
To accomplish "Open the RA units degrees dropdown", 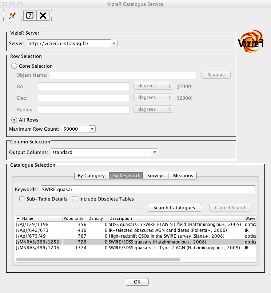I will click(153, 86).
